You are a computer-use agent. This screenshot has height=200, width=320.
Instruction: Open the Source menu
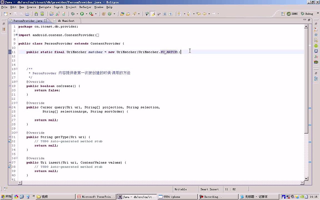(31, 7)
